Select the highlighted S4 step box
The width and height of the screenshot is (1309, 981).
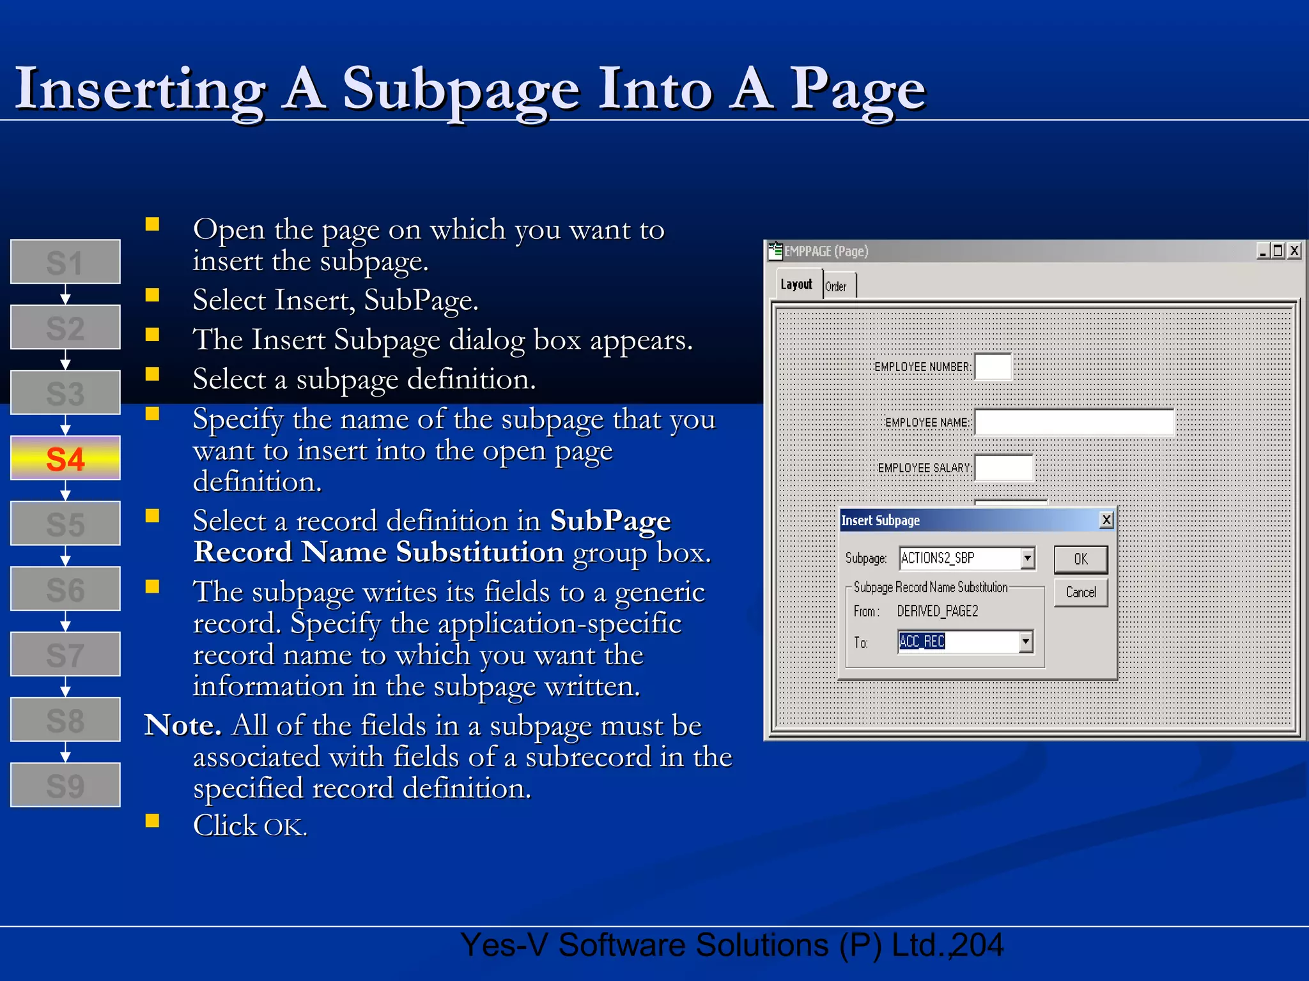pos(65,458)
